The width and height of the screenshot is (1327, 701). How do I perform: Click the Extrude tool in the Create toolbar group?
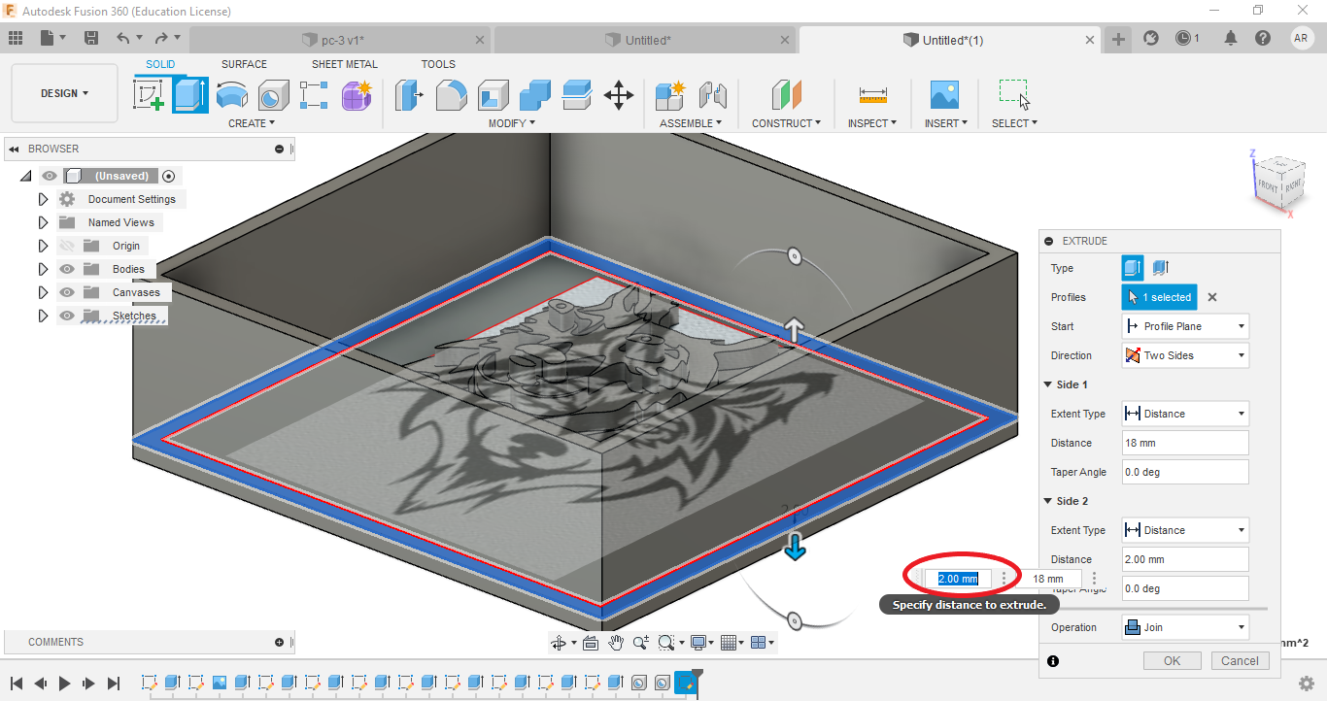point(190,95)
